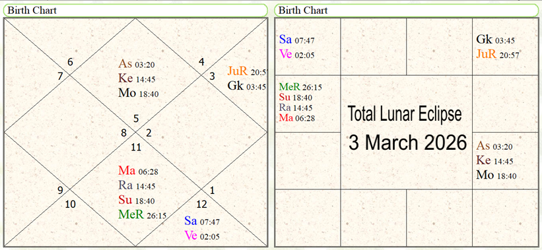This screenshot has width=542, height=250.
Task: Select 'Su 18:40' in the square grid chart
Action: coord(296,97)
